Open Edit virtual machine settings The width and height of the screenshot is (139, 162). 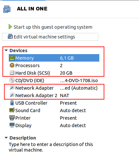point(50,37)
